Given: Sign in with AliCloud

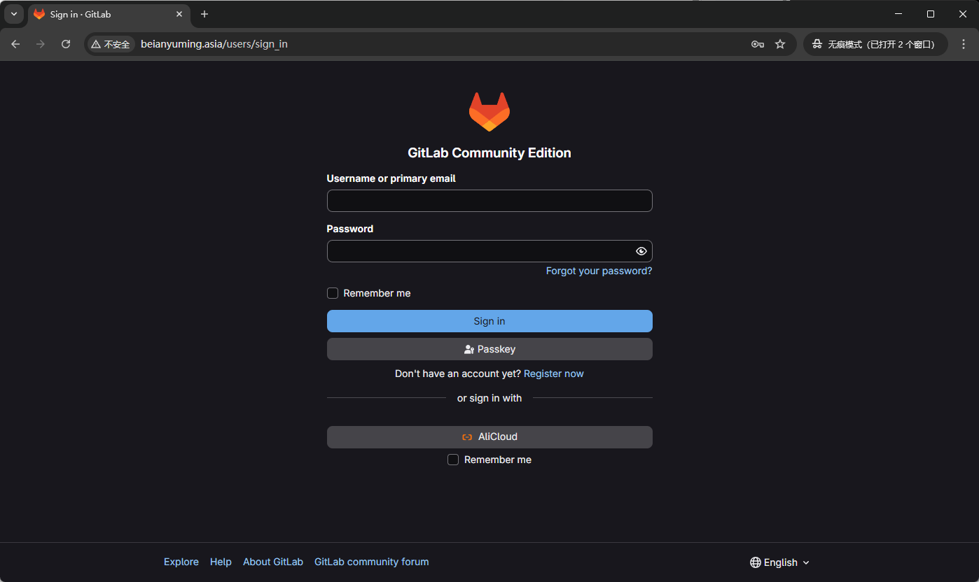Looking at the screenshot, I should (x=489, y=436).
